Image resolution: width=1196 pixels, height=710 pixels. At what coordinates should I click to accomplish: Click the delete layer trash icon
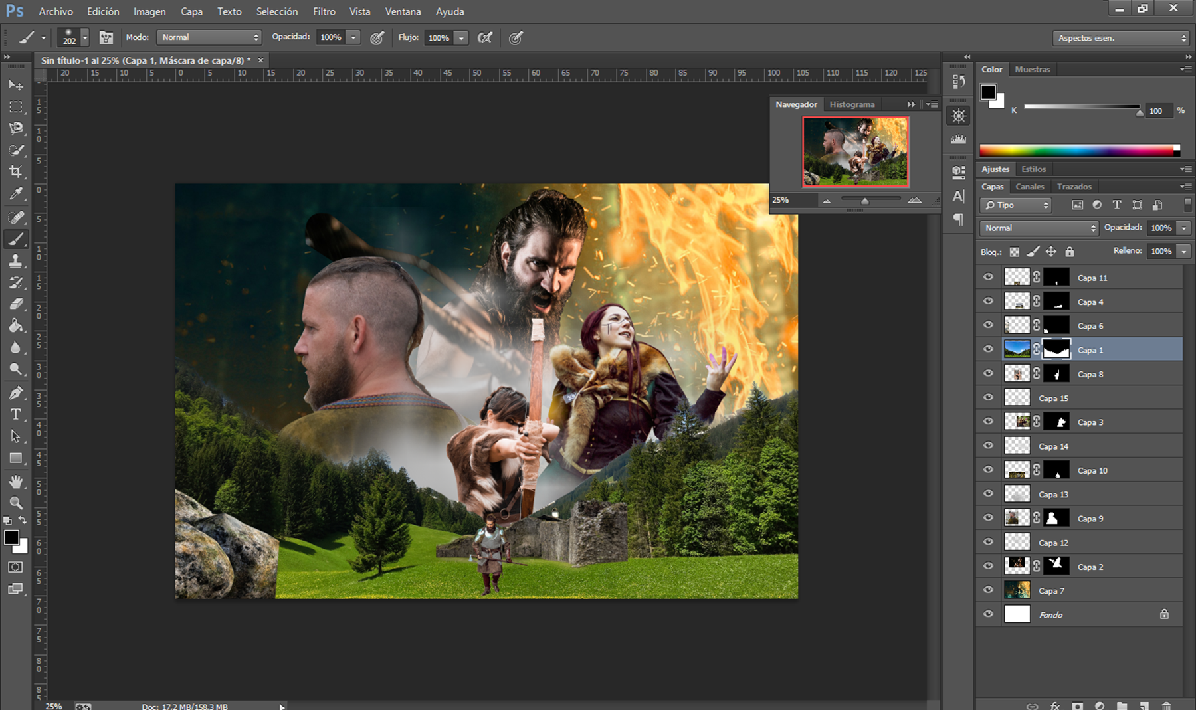pyautogui.click(x=1166, y=705)
